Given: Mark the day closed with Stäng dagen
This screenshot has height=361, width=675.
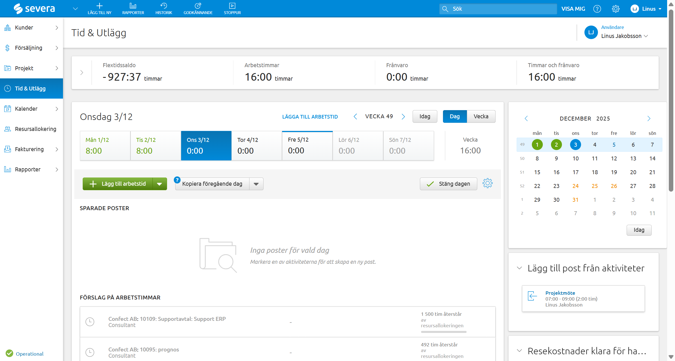Looking at the screenshot, I should coord(448,184).
